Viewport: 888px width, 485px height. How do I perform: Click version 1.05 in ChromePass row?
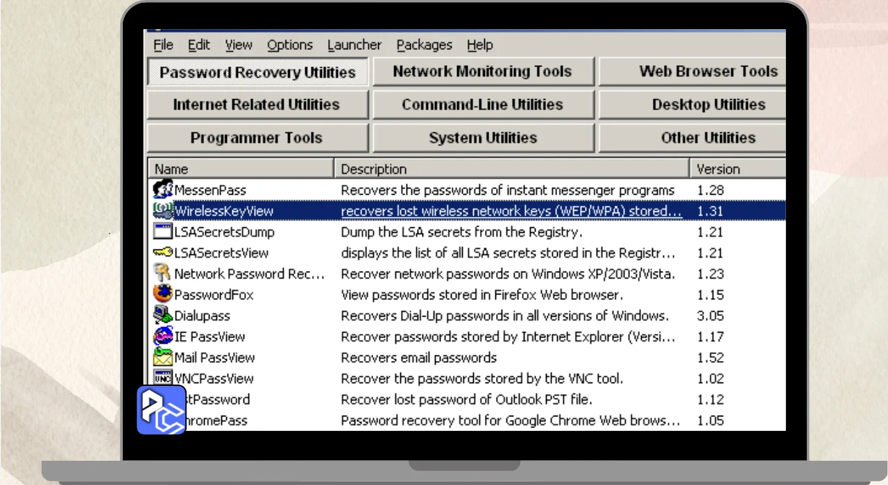point(710,420)
